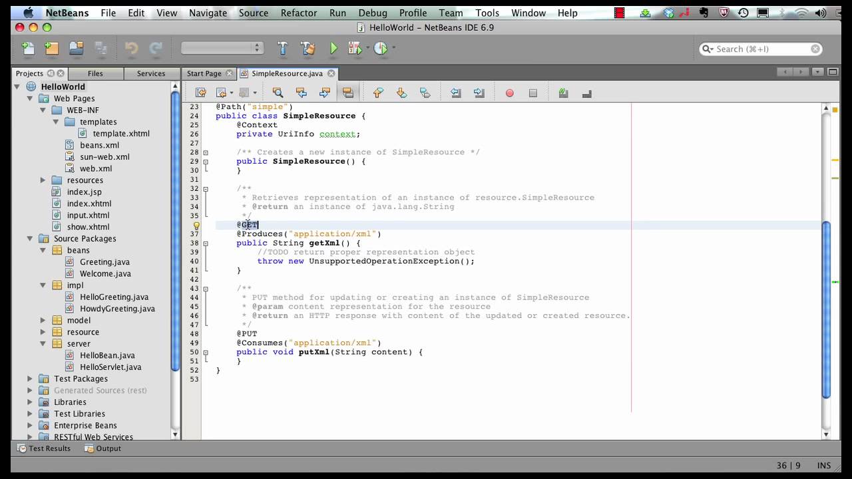Switch to the Services tab
852x479 pixels.
click(x=151, y=73)
